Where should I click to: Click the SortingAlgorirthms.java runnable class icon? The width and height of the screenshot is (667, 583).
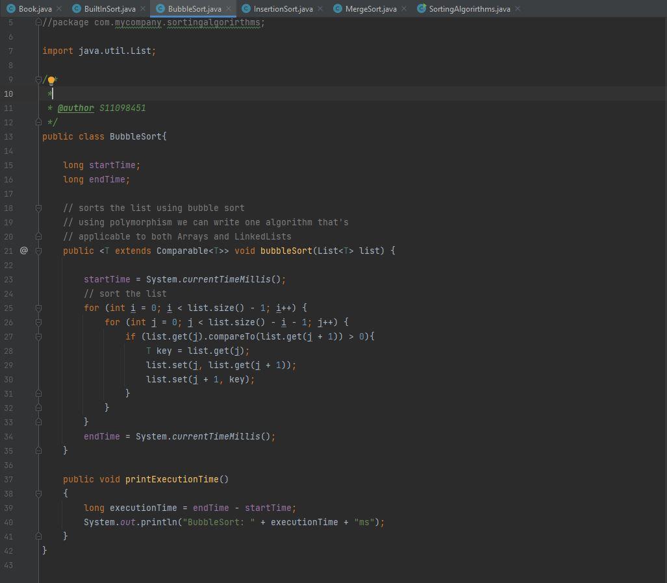coord(422,8)
